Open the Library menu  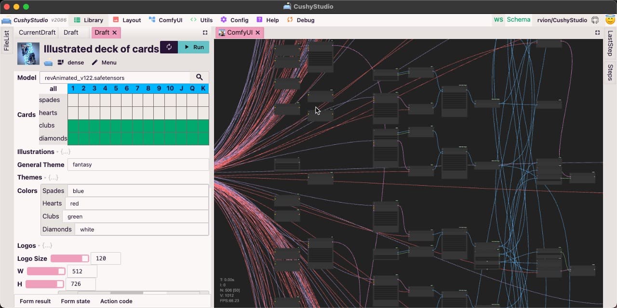point(89,20)
